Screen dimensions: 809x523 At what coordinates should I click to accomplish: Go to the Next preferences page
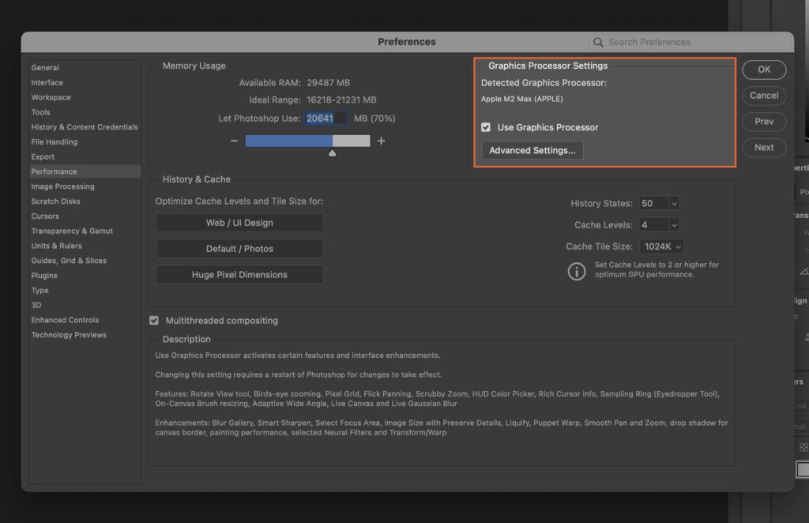click(x=764, y=148)
